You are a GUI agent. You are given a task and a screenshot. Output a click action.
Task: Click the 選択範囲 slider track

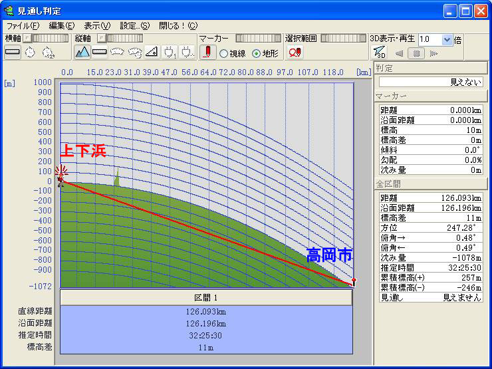coord(344,39)
